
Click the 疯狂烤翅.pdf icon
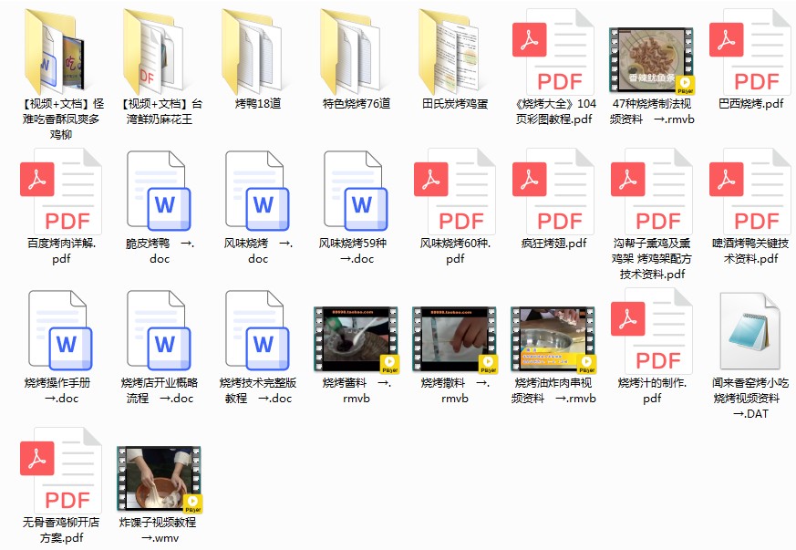pyautogui.click(x=553, y=191)
